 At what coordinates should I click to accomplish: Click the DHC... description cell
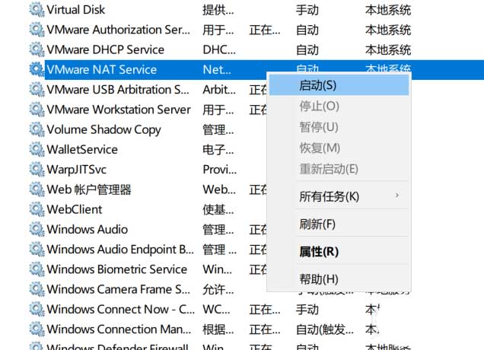click(x=219, y=49)
